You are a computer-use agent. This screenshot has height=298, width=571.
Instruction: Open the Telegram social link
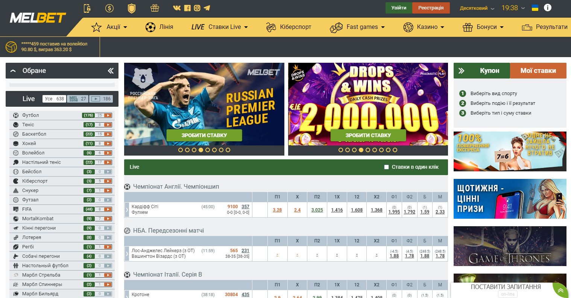click(x=207, y=8)
